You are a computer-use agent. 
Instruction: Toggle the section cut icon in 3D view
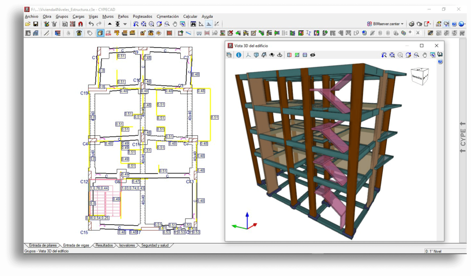(x=289, y=55)
